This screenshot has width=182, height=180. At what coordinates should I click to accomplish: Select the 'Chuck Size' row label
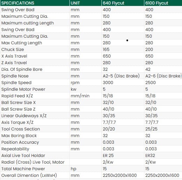(13, 50)
